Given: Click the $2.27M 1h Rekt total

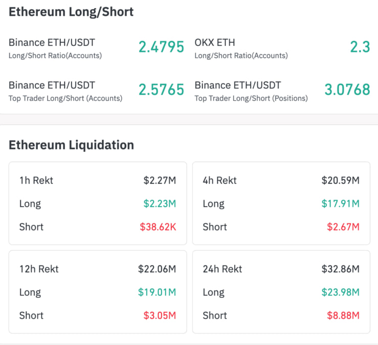Looking at the screenshot, I should [160, 180].
